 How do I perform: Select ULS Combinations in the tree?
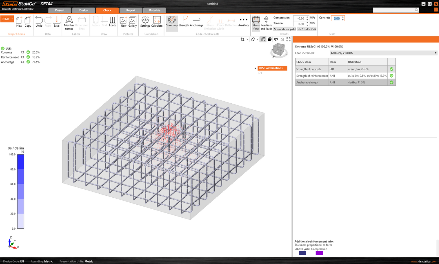point(272,68)
